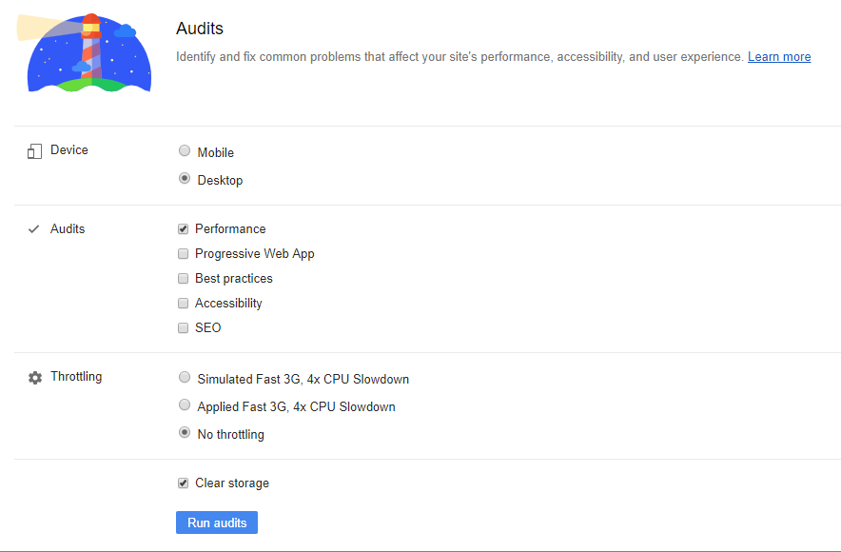Uncheck the Performance audit
This screenshot has width=841, height=552.
coord(183,228)
